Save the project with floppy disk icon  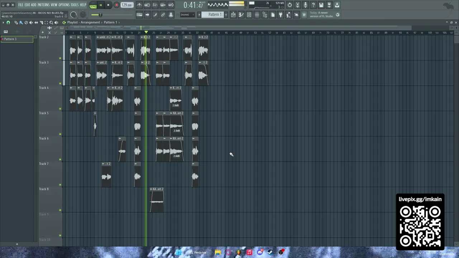(x=321, y=5)
